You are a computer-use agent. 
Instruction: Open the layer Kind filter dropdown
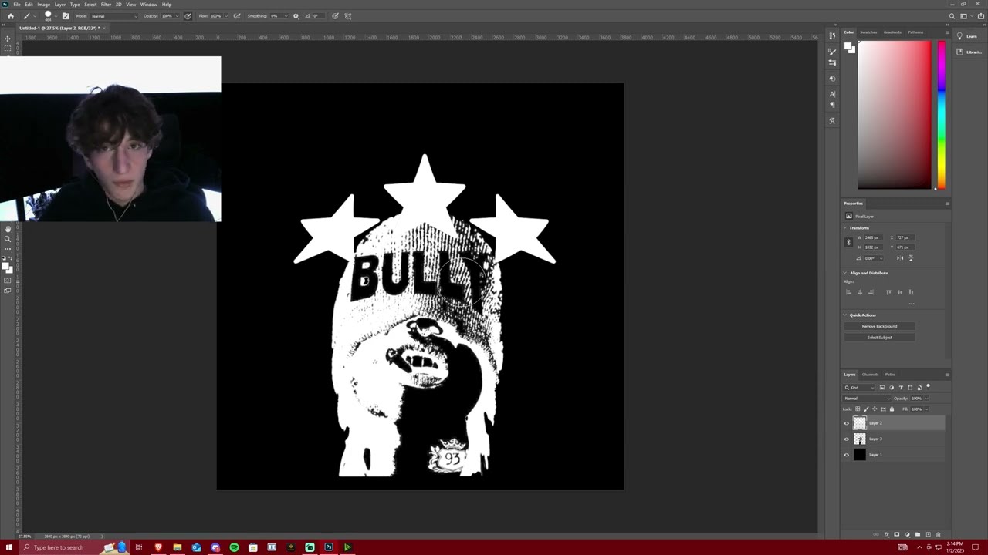(x=860, y=387)
